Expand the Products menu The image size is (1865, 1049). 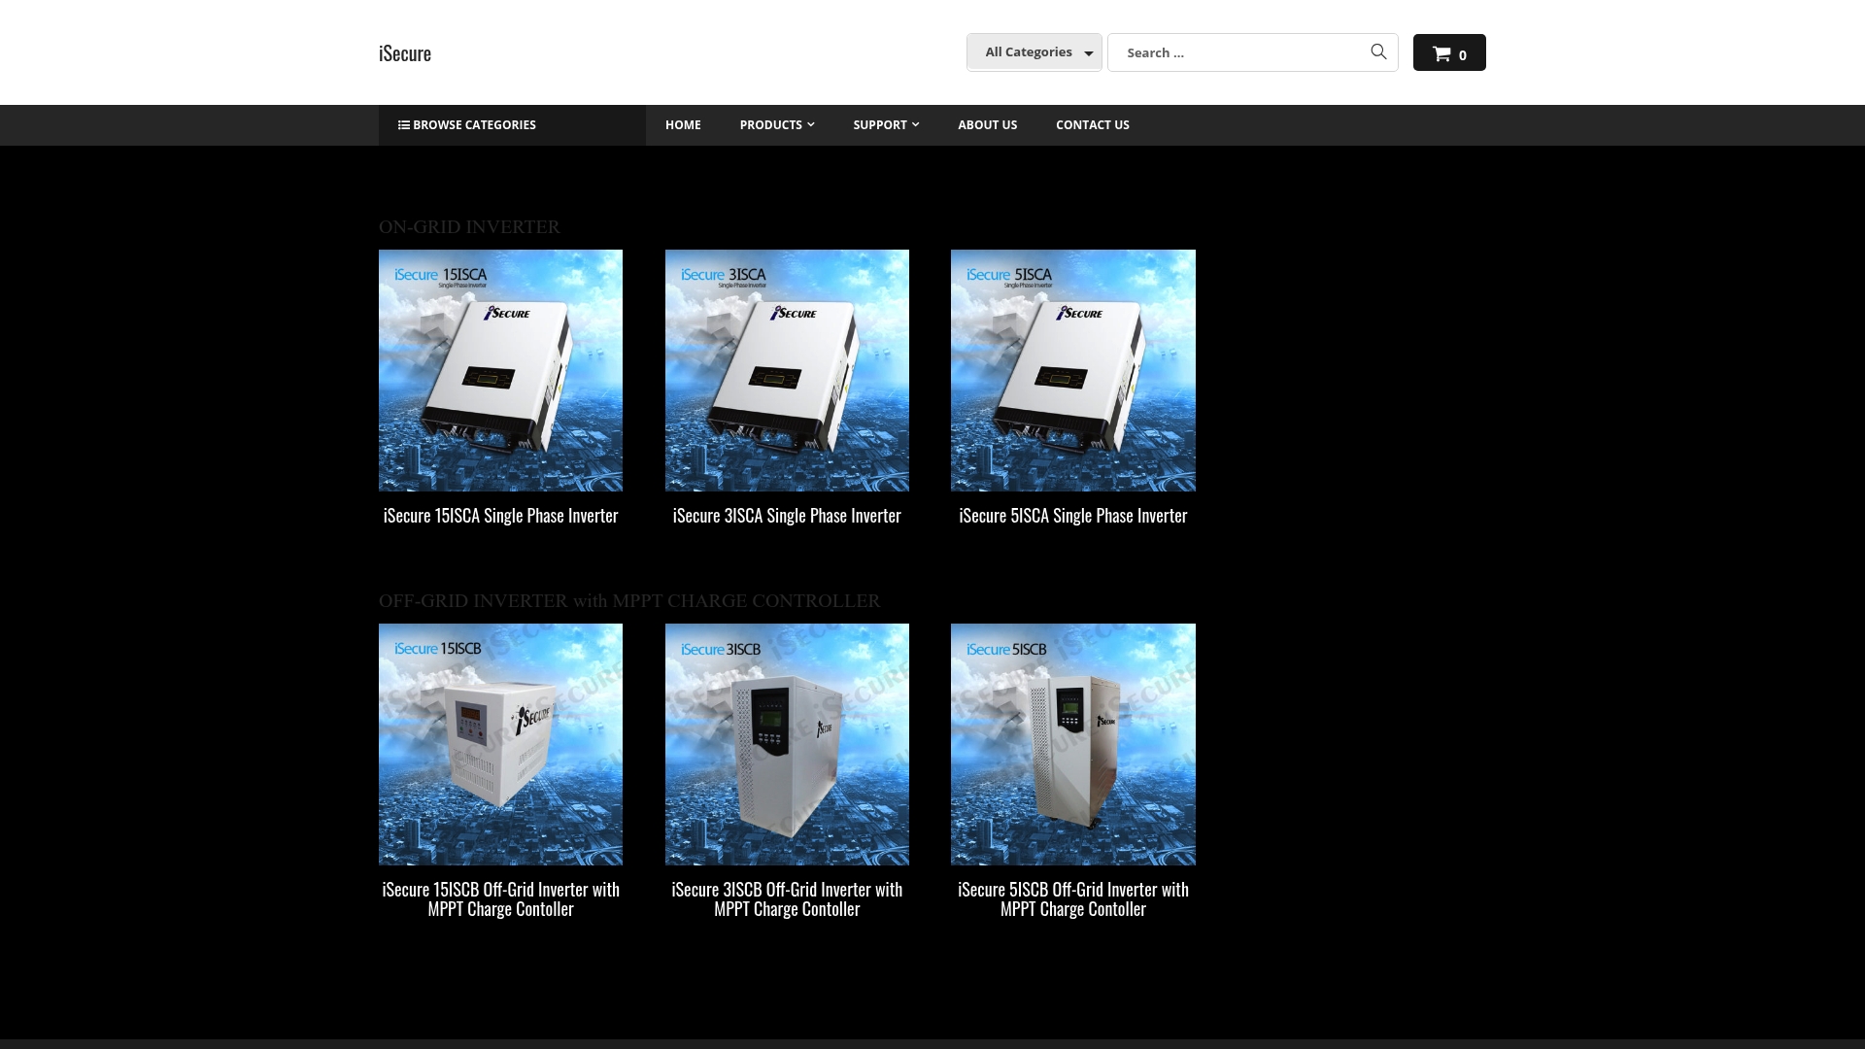pos(777,125)
